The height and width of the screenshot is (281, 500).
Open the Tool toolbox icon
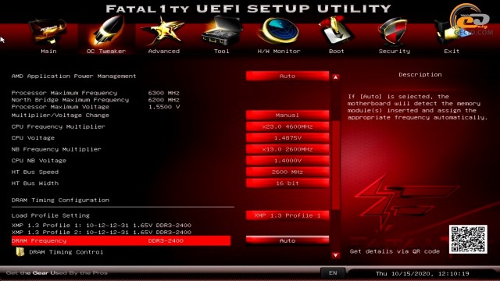tap(221, 31)
